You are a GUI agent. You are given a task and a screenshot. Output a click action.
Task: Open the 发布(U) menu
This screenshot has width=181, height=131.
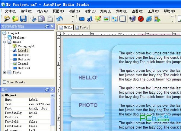point(122,11)
